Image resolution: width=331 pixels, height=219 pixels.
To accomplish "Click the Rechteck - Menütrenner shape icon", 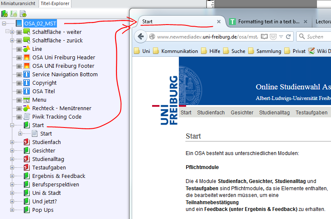I will [27, 108].
